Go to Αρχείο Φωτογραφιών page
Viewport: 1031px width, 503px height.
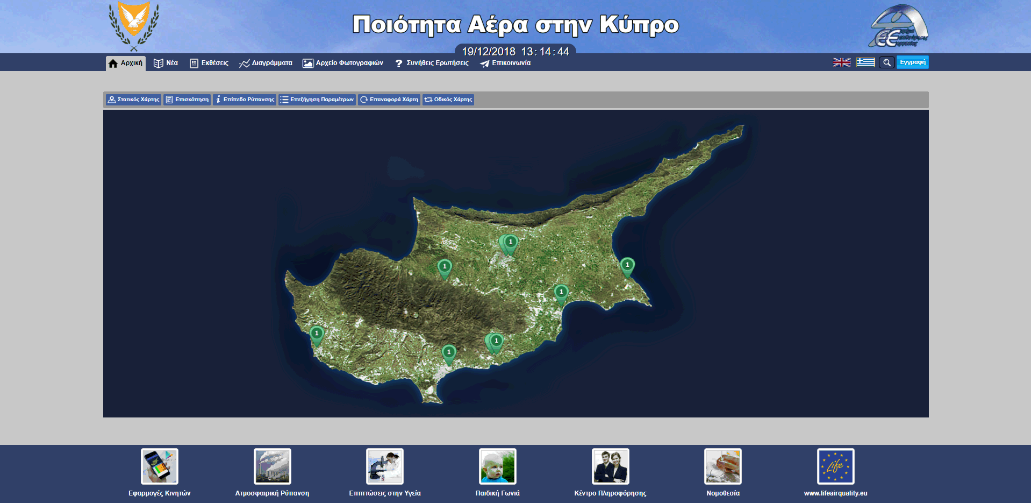coord(343,63)
